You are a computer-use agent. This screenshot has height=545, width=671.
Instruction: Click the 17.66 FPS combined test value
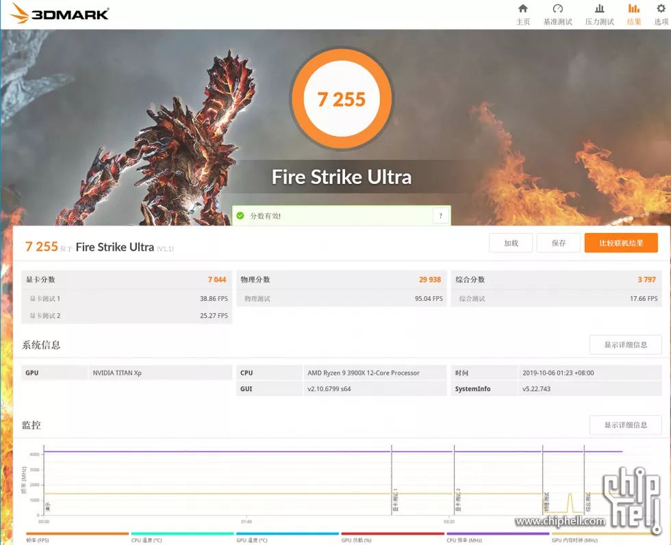644,298
